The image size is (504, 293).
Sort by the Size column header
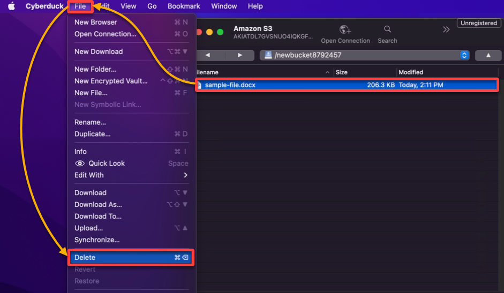coord(365,72)
